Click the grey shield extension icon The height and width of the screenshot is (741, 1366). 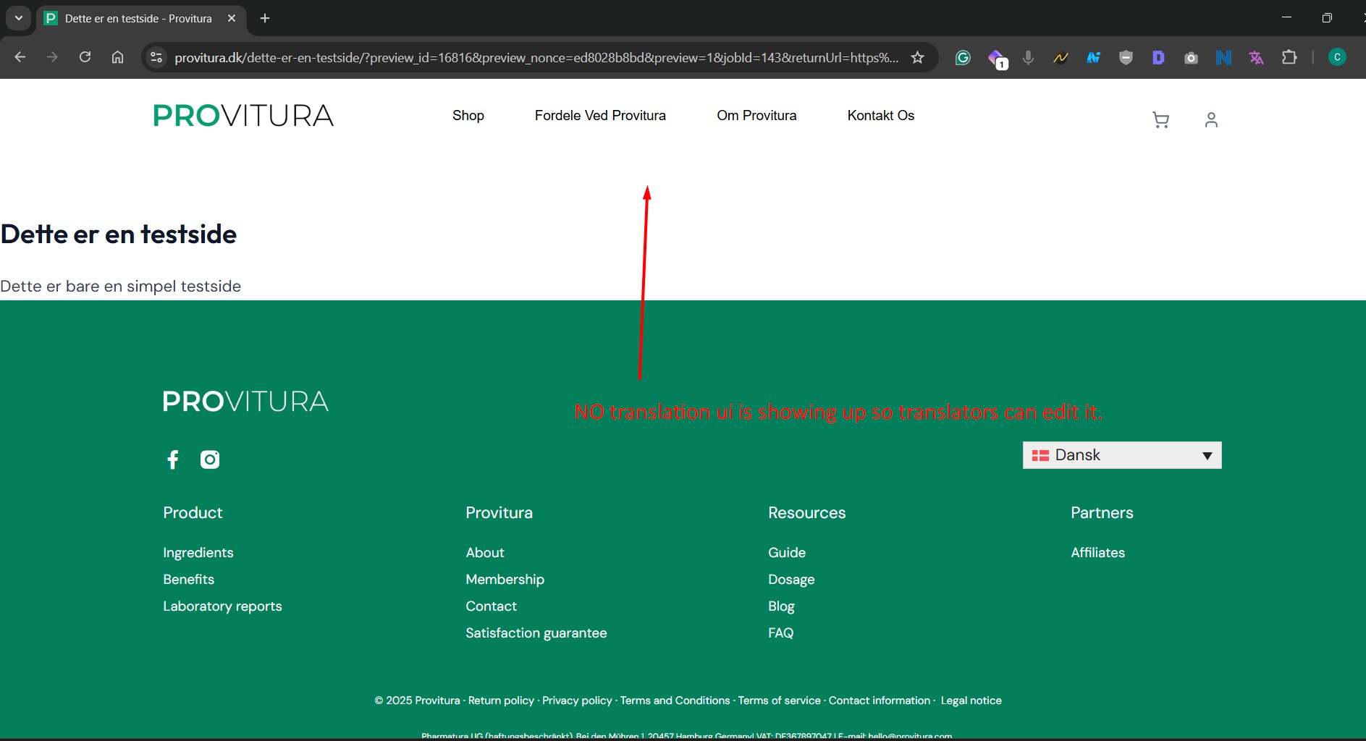[1126, 58]
